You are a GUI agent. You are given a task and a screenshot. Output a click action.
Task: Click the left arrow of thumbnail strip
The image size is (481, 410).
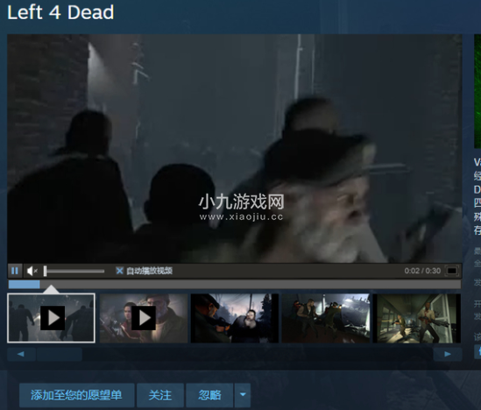21,354
